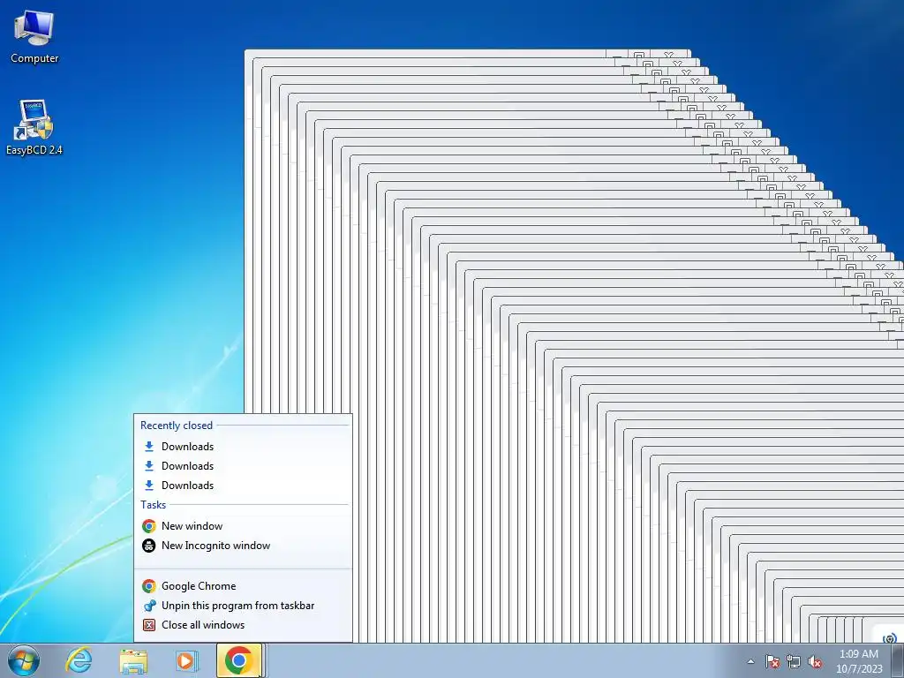This screenshot has width=904, height=678.
Task: Click the network status tray icon
Action: [794, 661]
